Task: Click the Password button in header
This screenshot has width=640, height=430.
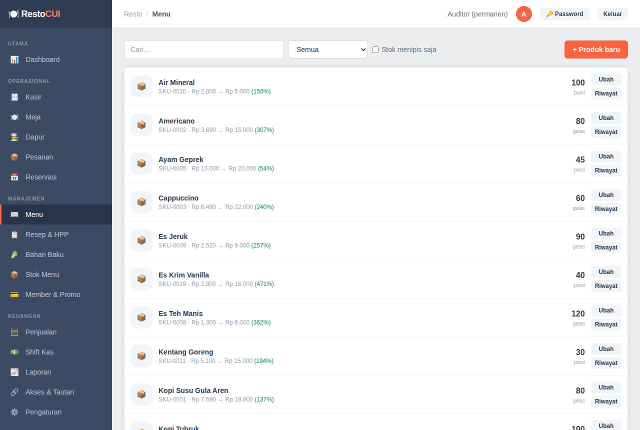Action: (x=564, y=14)
